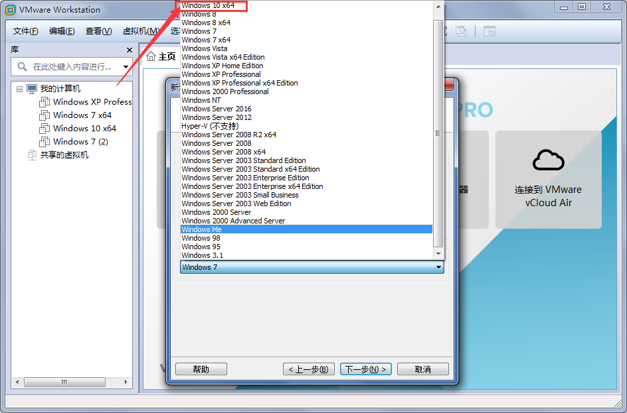Select Windows Server 2003 Enterprise x64 Edition

(306, 186)
